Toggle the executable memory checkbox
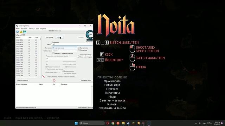This screenshot has width=225, height=126. [66, 67]
